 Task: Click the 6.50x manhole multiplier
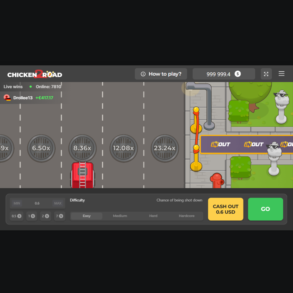pos(41,148)
